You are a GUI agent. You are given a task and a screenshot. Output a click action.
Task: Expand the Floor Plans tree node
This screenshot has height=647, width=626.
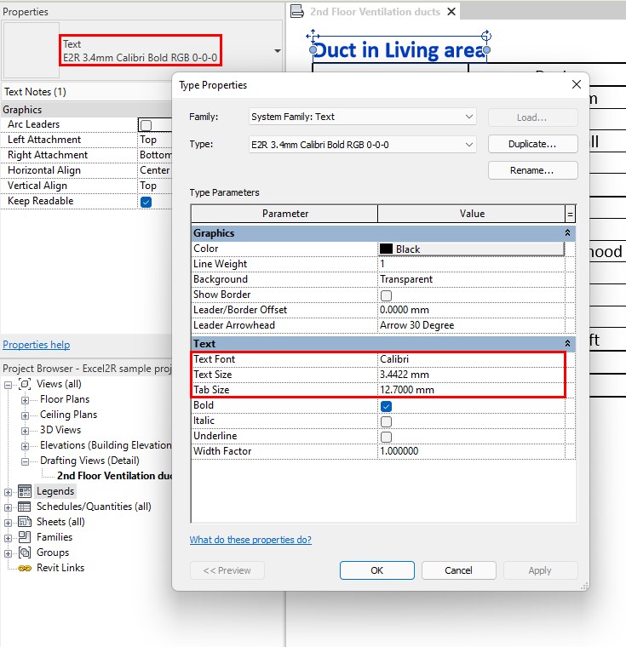click(x=26, y=399)
